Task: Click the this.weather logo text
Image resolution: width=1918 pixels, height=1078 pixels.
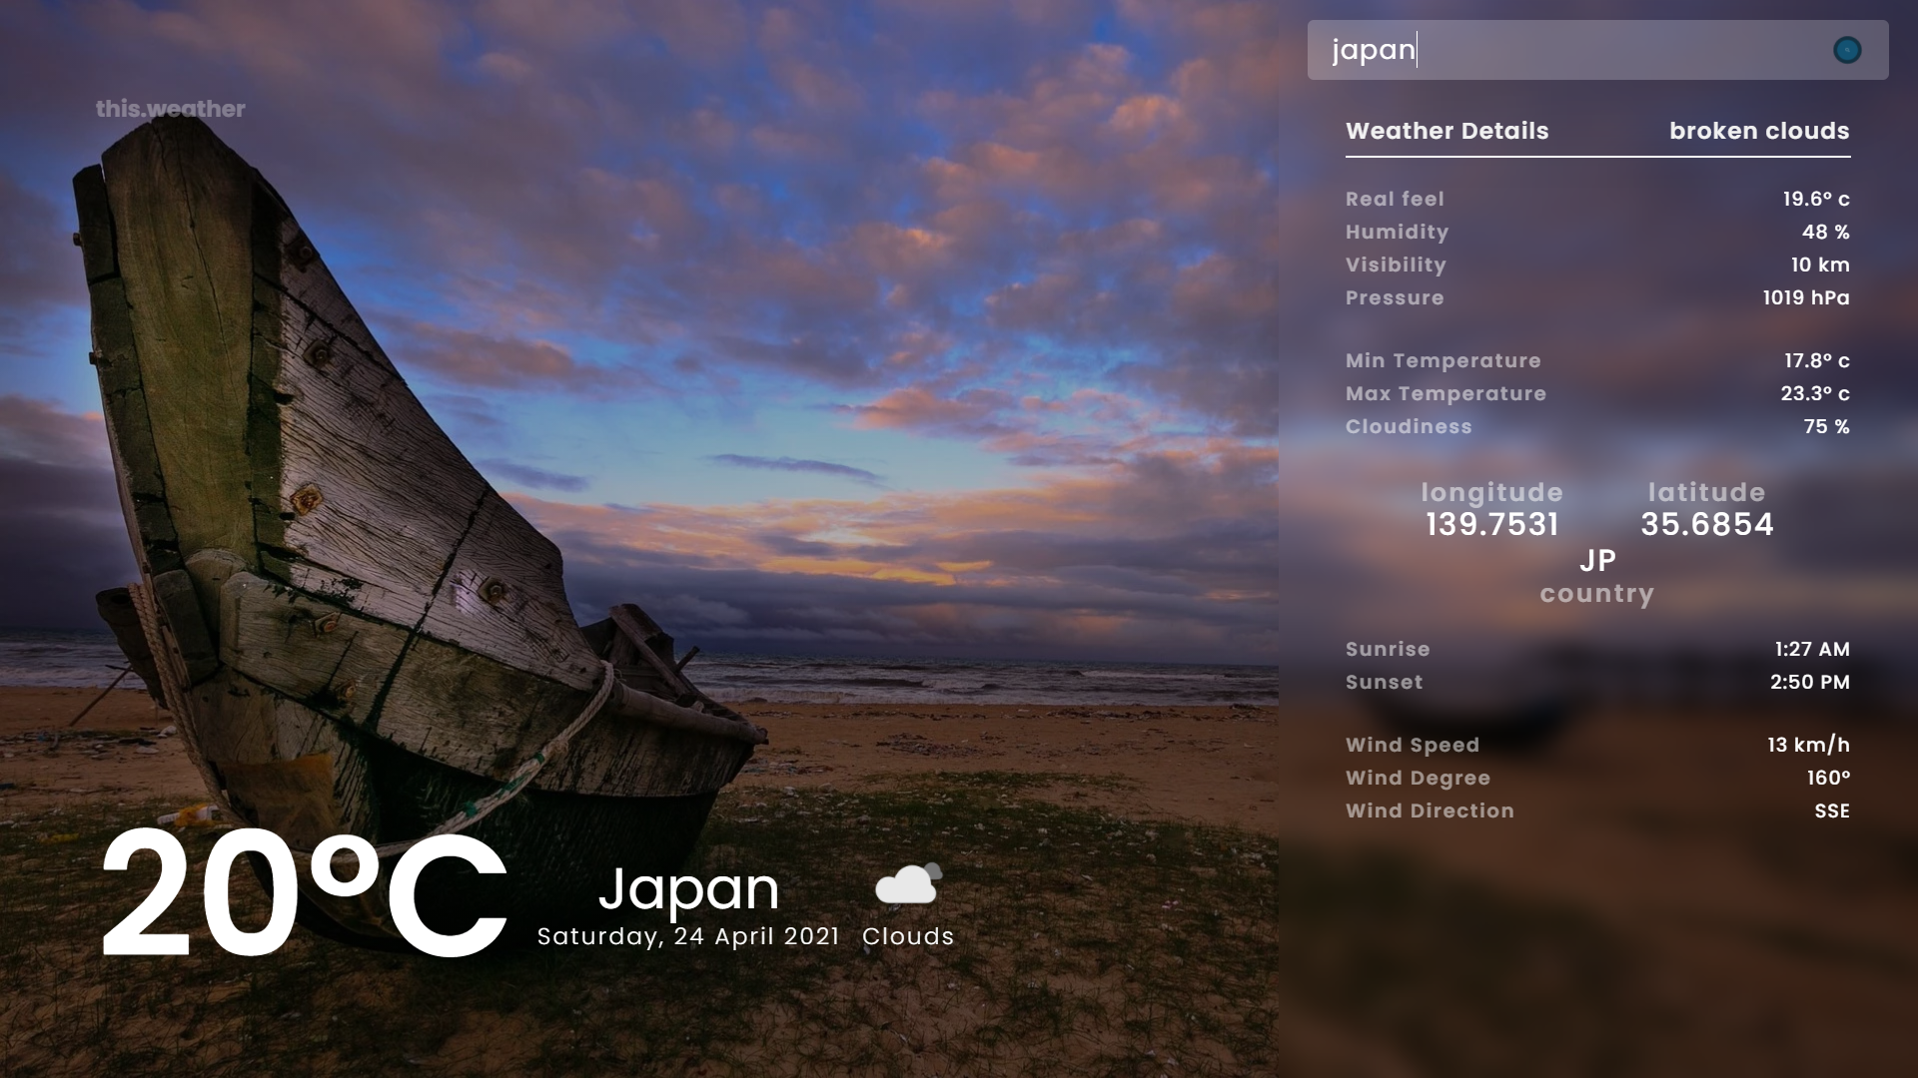Action: 170,109
